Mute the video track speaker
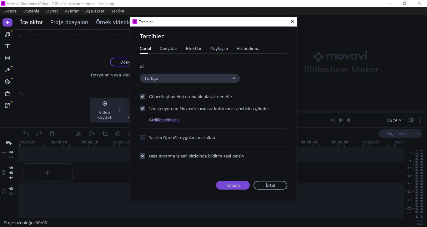Viewport: 427px width, 227px height. click(11, 173)
